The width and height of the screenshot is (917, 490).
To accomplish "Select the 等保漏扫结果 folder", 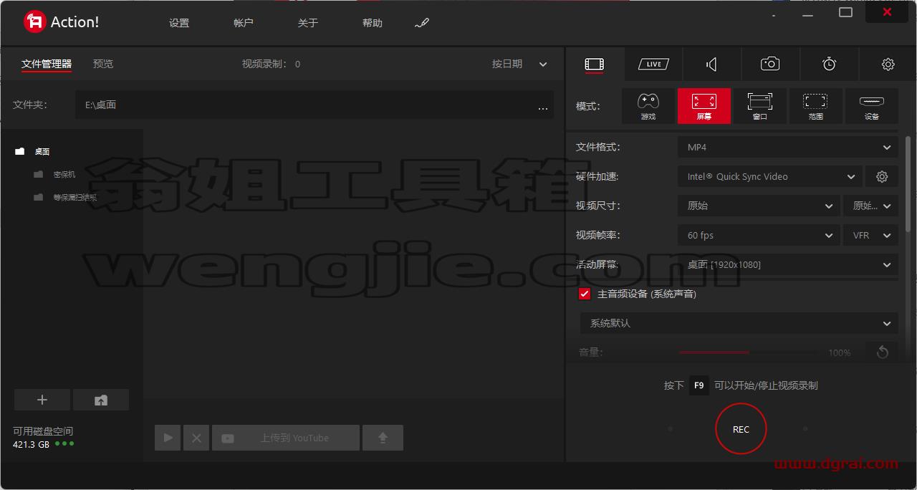I will pos(75,197).
